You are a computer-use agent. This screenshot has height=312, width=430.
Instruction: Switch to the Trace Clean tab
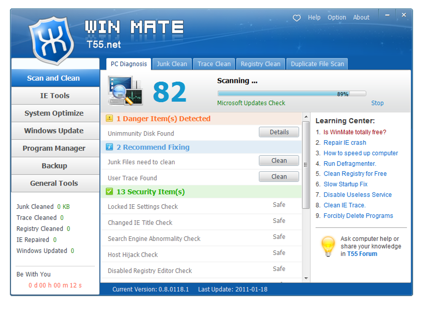coord(214,64)
